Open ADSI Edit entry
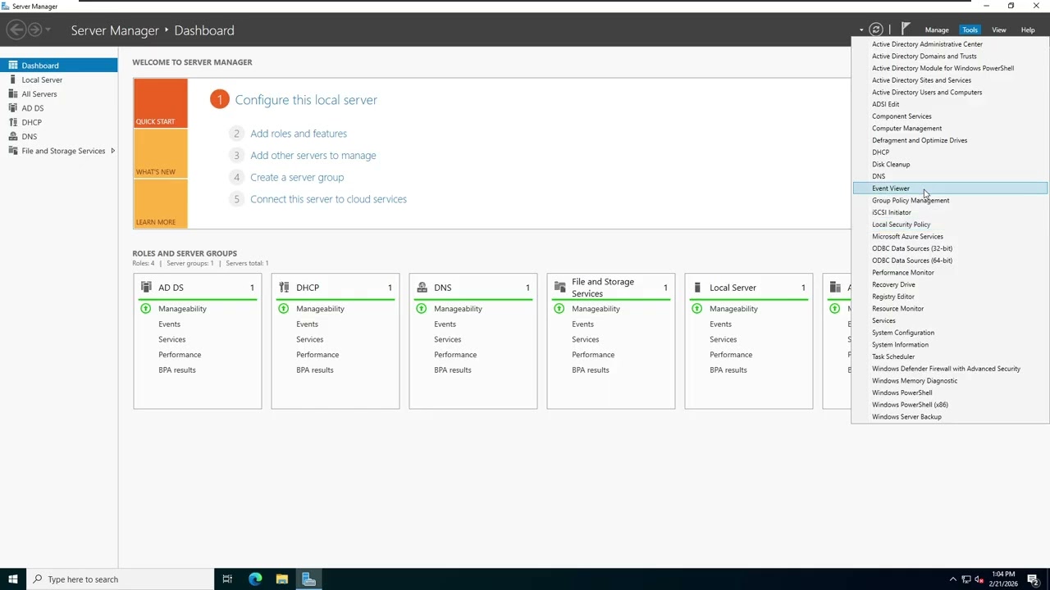The height and width of the screenshot is (590, 1050). (950, 104)
